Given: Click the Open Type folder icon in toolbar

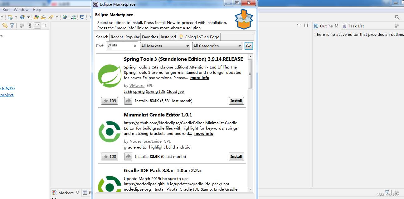Looking at the screenshot, I should tap(36, 17).
